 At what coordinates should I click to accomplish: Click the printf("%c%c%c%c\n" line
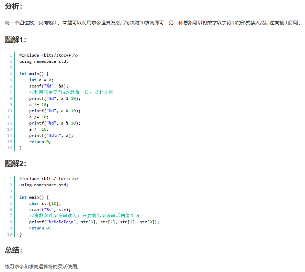(94, 222)
